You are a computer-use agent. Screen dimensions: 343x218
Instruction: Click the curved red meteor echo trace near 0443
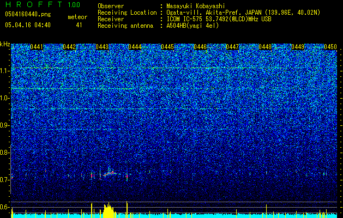click(x=111, y=174)
